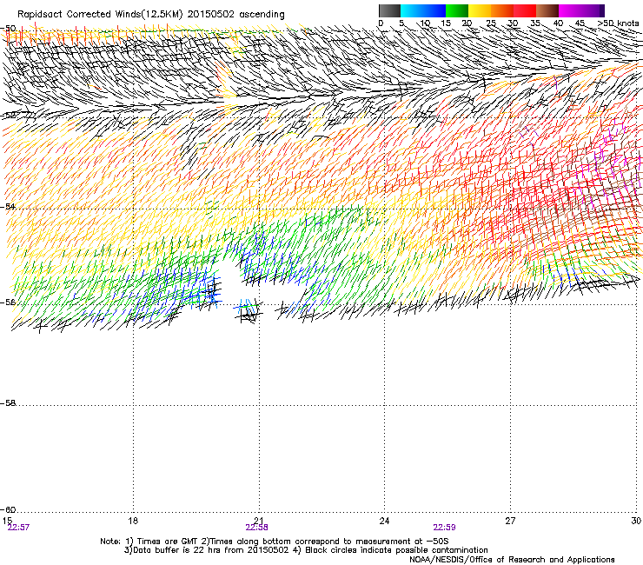
Task: Click the title 'Rapidscat Corrected Winds(12.5KM)'
Action: [100, 15]
